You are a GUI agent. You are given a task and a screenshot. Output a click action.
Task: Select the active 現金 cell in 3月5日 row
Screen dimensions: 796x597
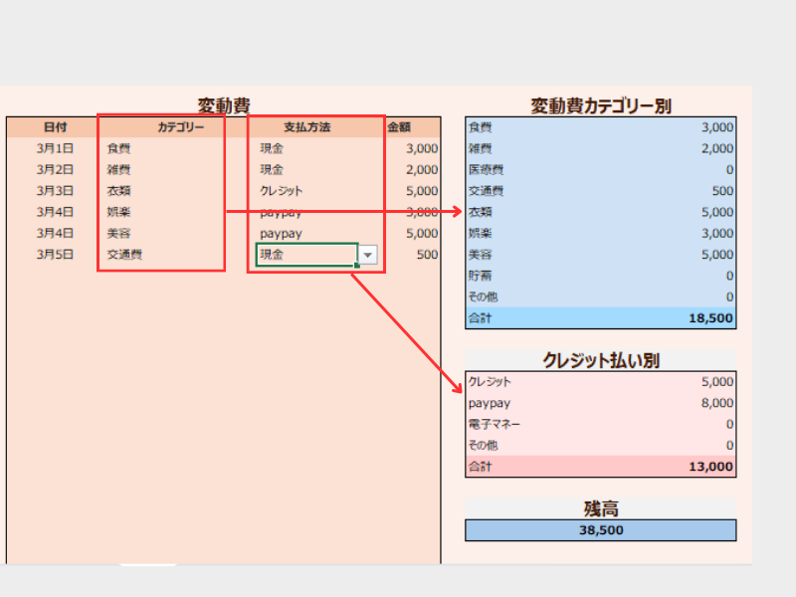click(304, 256)
